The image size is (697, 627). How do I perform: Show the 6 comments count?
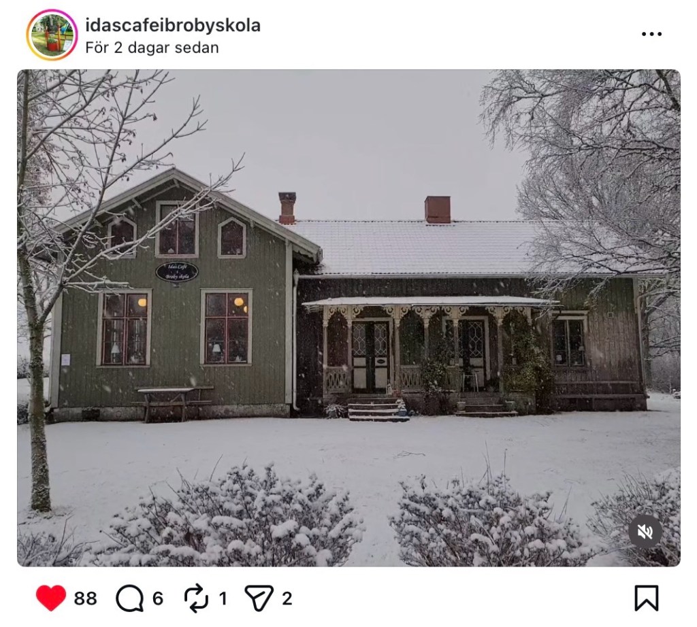pyautogui.click(x=158, y=598)
